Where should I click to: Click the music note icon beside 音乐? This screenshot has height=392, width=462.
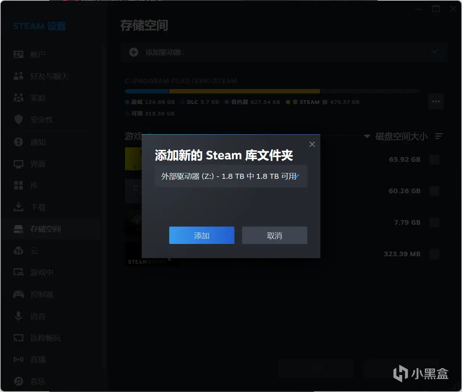(x=18, y=381)
